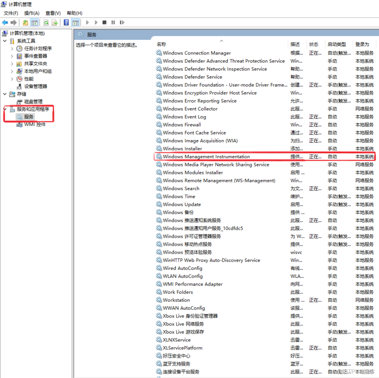The height and width of the screenshot is (378, 379).
Task: Open the 操作(A) menu
Action: click(x=32, y=13)
